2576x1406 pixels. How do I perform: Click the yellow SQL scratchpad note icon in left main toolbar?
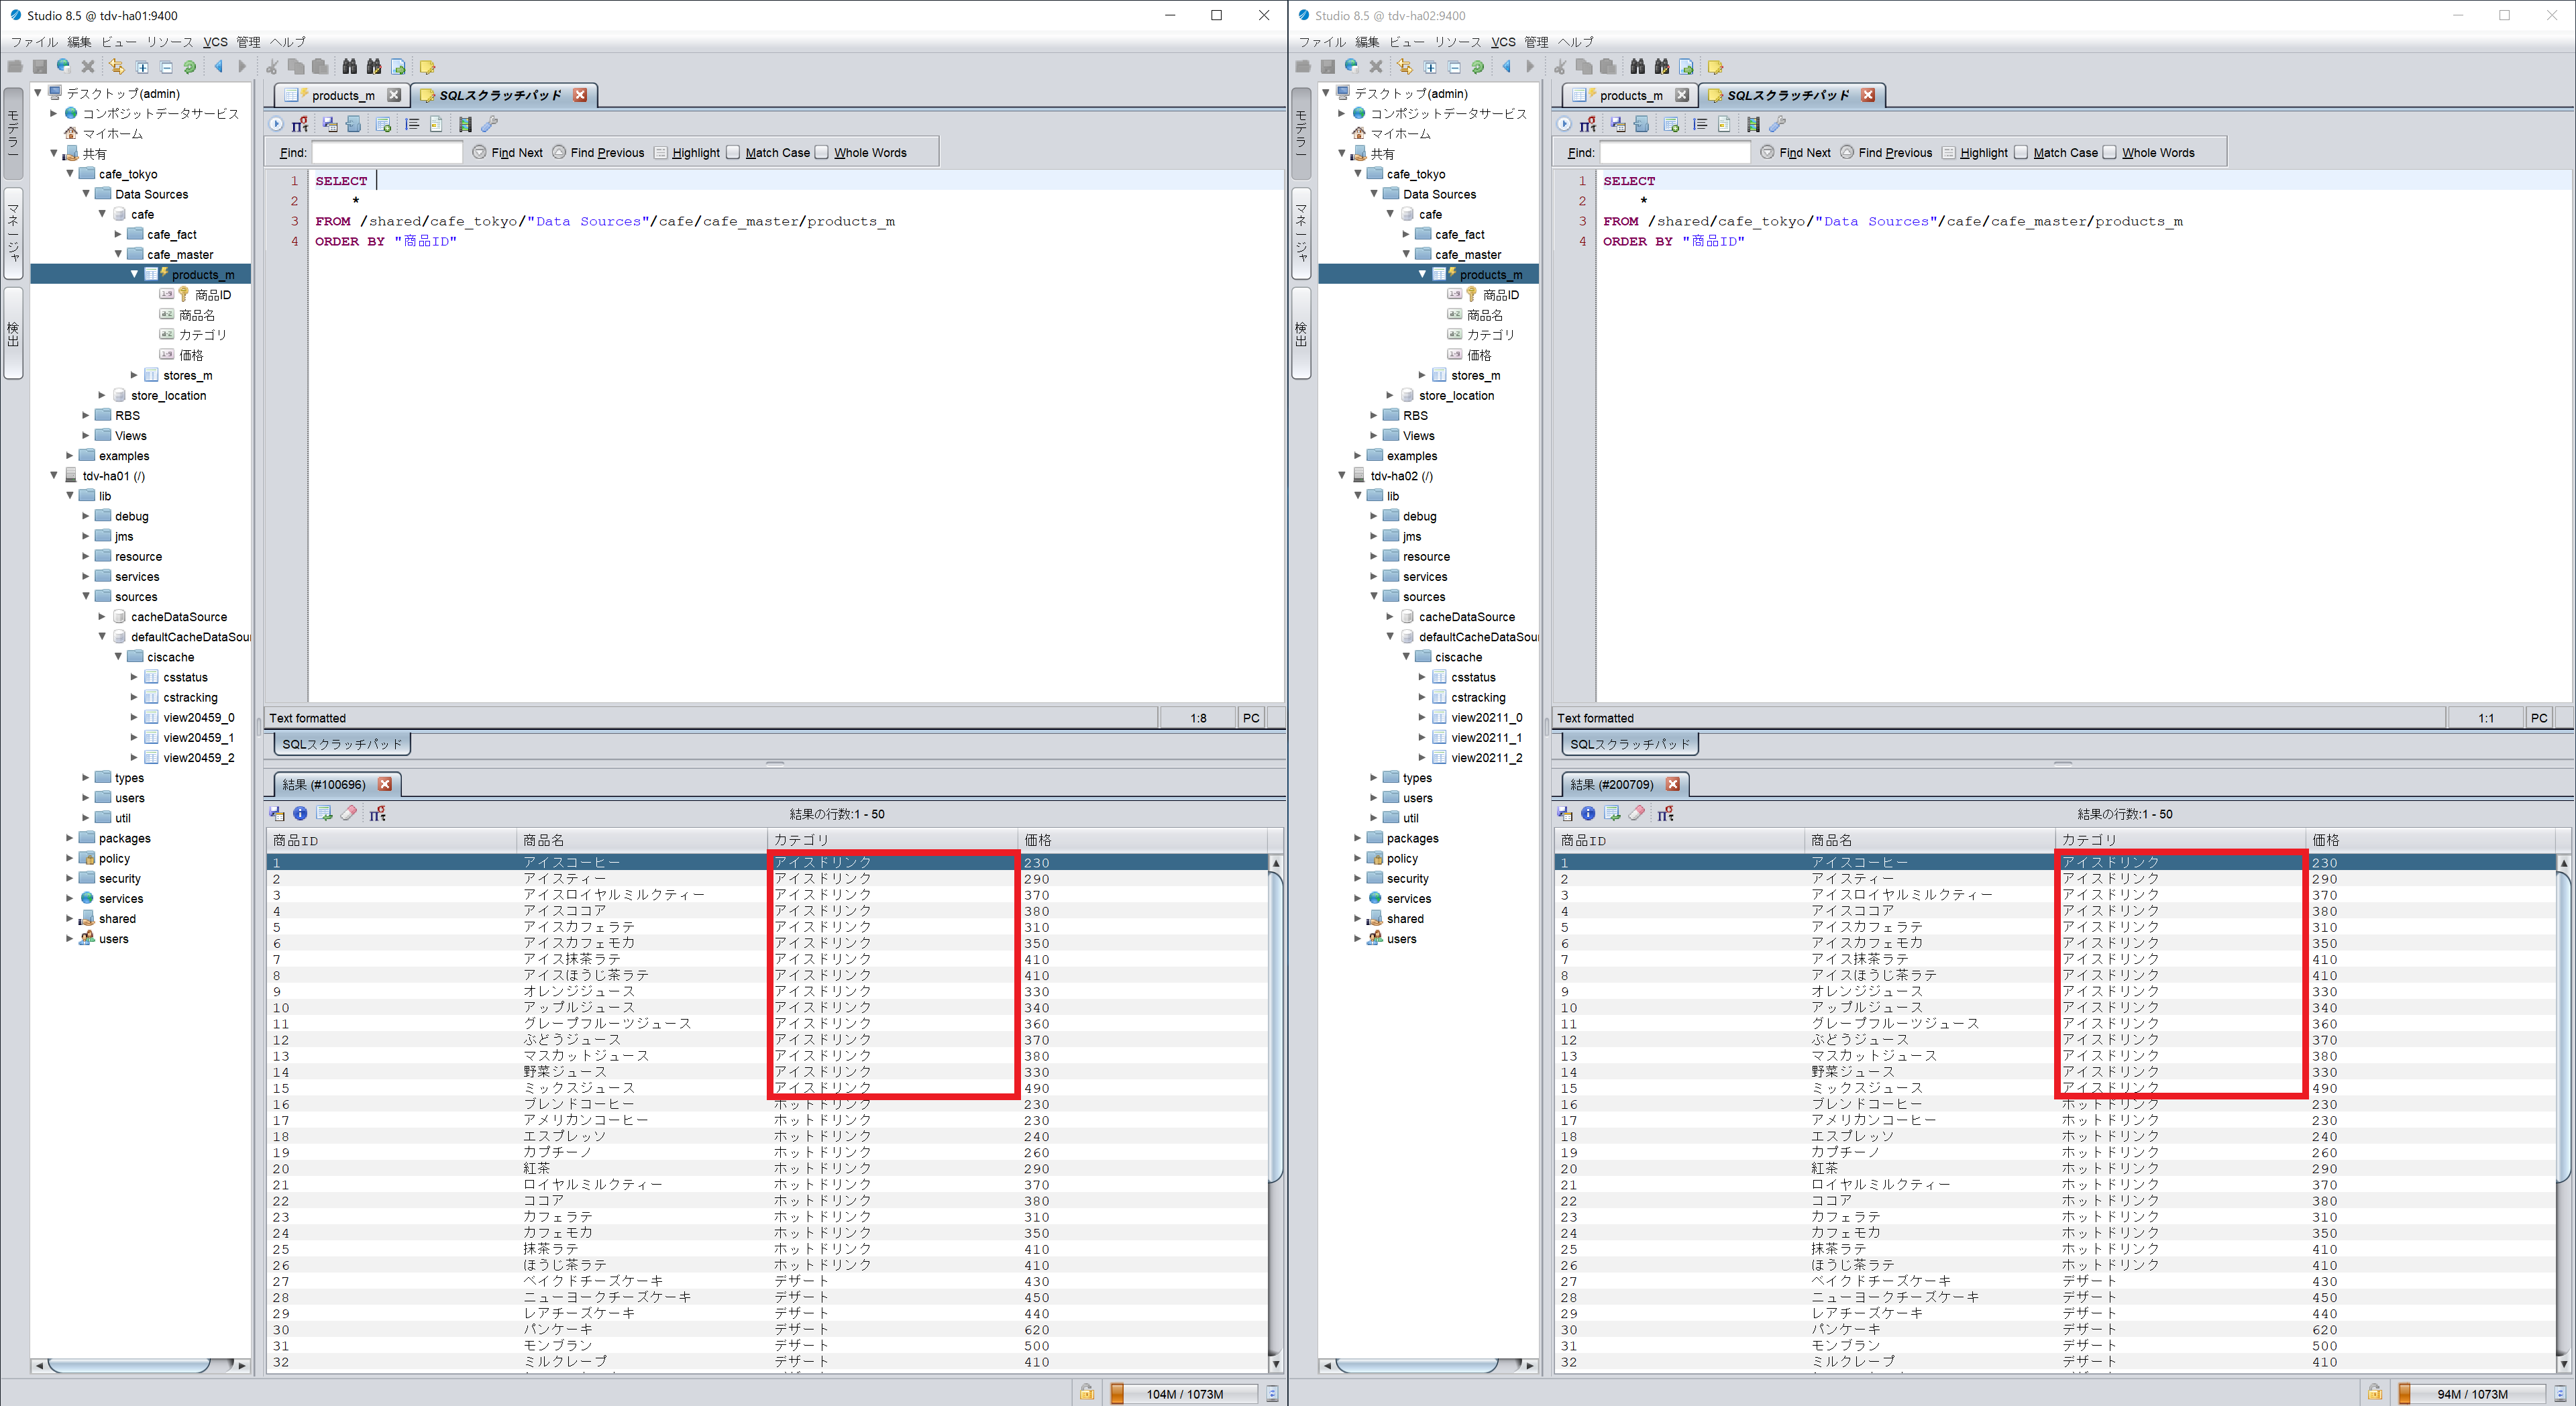pos(427,67)
